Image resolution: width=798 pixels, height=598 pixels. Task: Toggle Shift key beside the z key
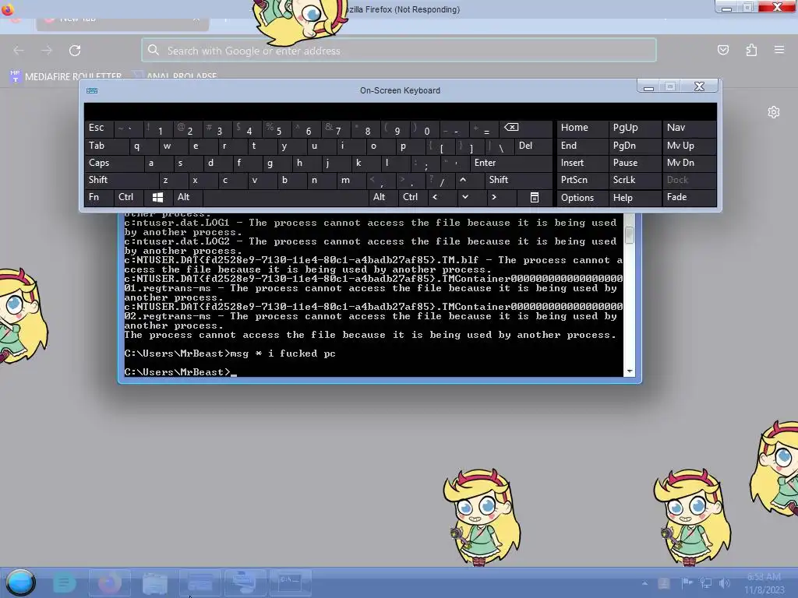(x=121, y=180)
